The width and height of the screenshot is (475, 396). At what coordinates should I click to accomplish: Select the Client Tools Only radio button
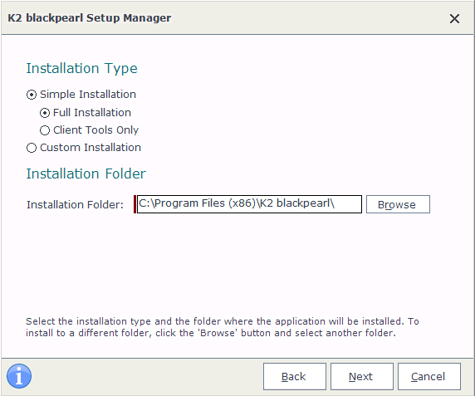click(45, 130)
